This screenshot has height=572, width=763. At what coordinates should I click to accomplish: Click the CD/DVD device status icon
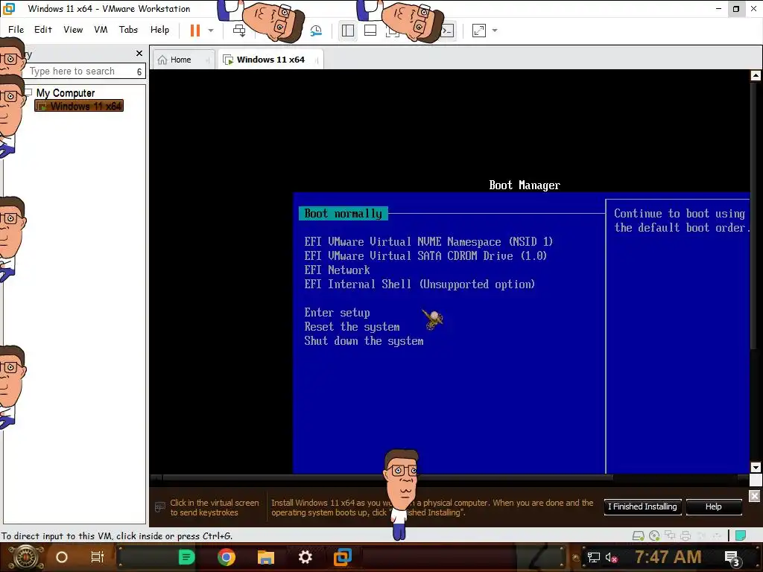point(654,536)
